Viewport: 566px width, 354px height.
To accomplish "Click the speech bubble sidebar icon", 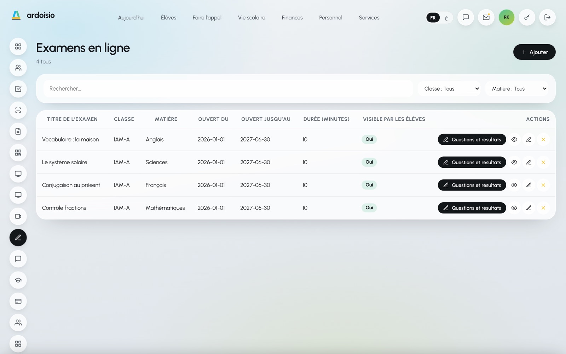I will [x=18, y=259].
